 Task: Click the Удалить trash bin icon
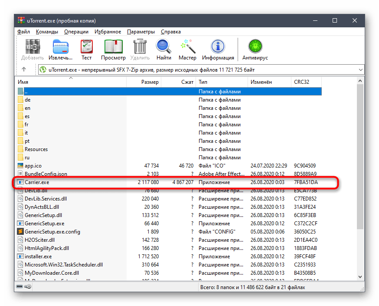140,47
